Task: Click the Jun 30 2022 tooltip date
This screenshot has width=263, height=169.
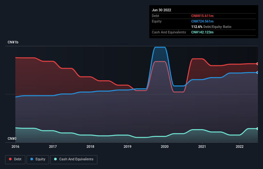Action: pyautogui.click(x=161, y=10)
